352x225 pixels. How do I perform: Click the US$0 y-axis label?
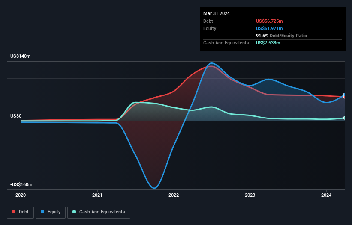[x=16, y=116]
